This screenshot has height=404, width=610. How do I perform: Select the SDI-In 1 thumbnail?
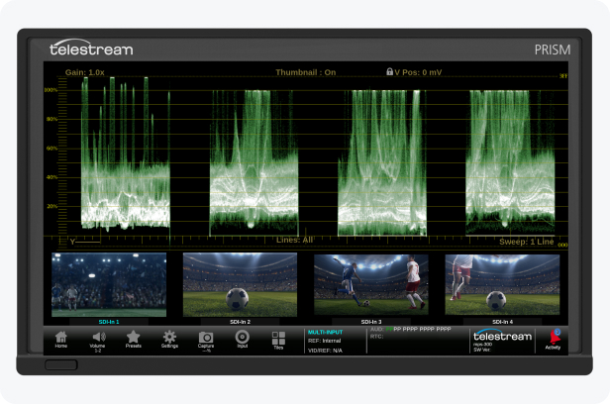109,284
